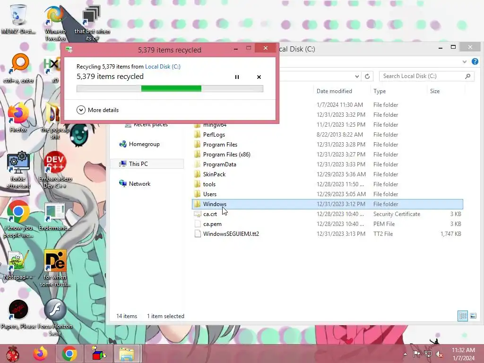Click the taskbar clock showing 11:32 AM

pos(463,354)
